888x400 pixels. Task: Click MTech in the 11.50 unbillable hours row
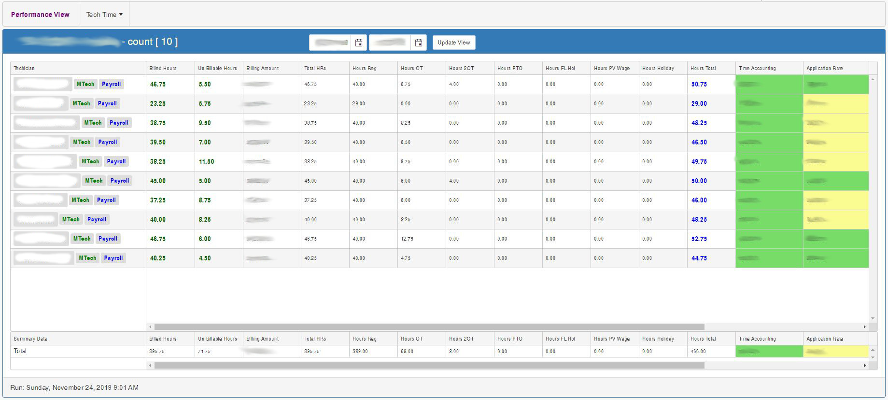pos(90,161)
